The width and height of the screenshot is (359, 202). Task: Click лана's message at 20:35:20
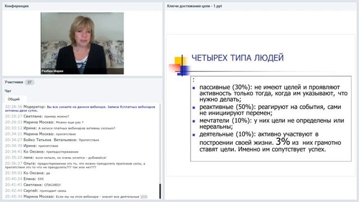point(56,158)
